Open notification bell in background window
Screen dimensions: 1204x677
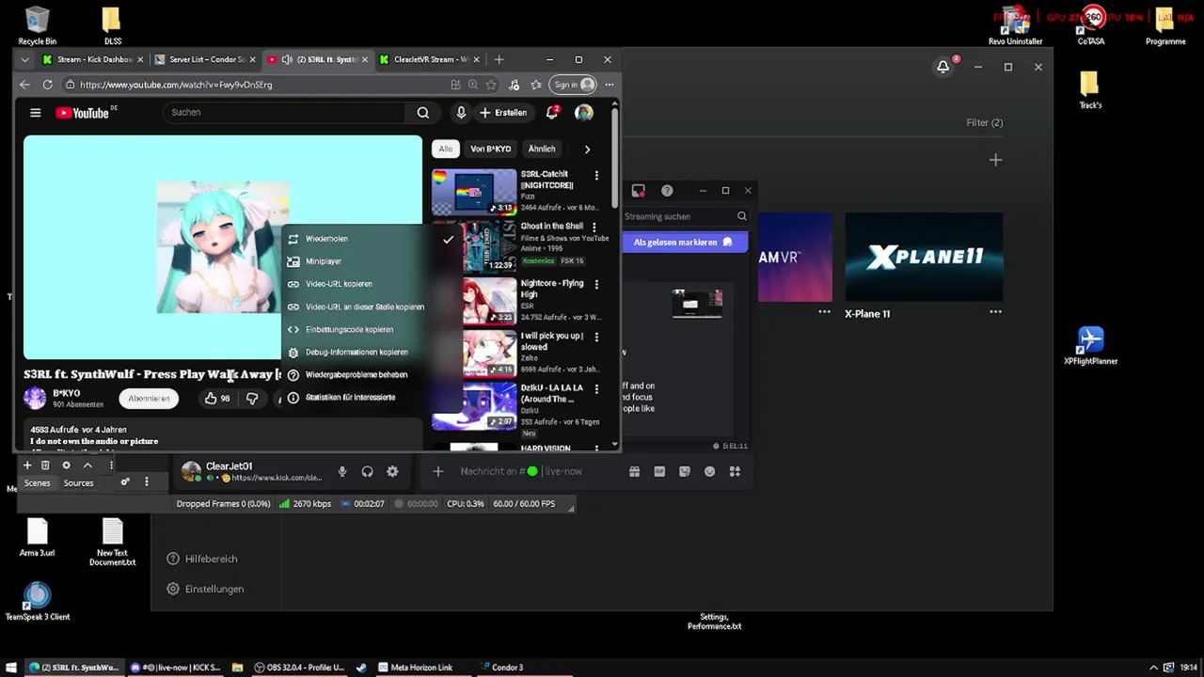(x=943, y=67)
